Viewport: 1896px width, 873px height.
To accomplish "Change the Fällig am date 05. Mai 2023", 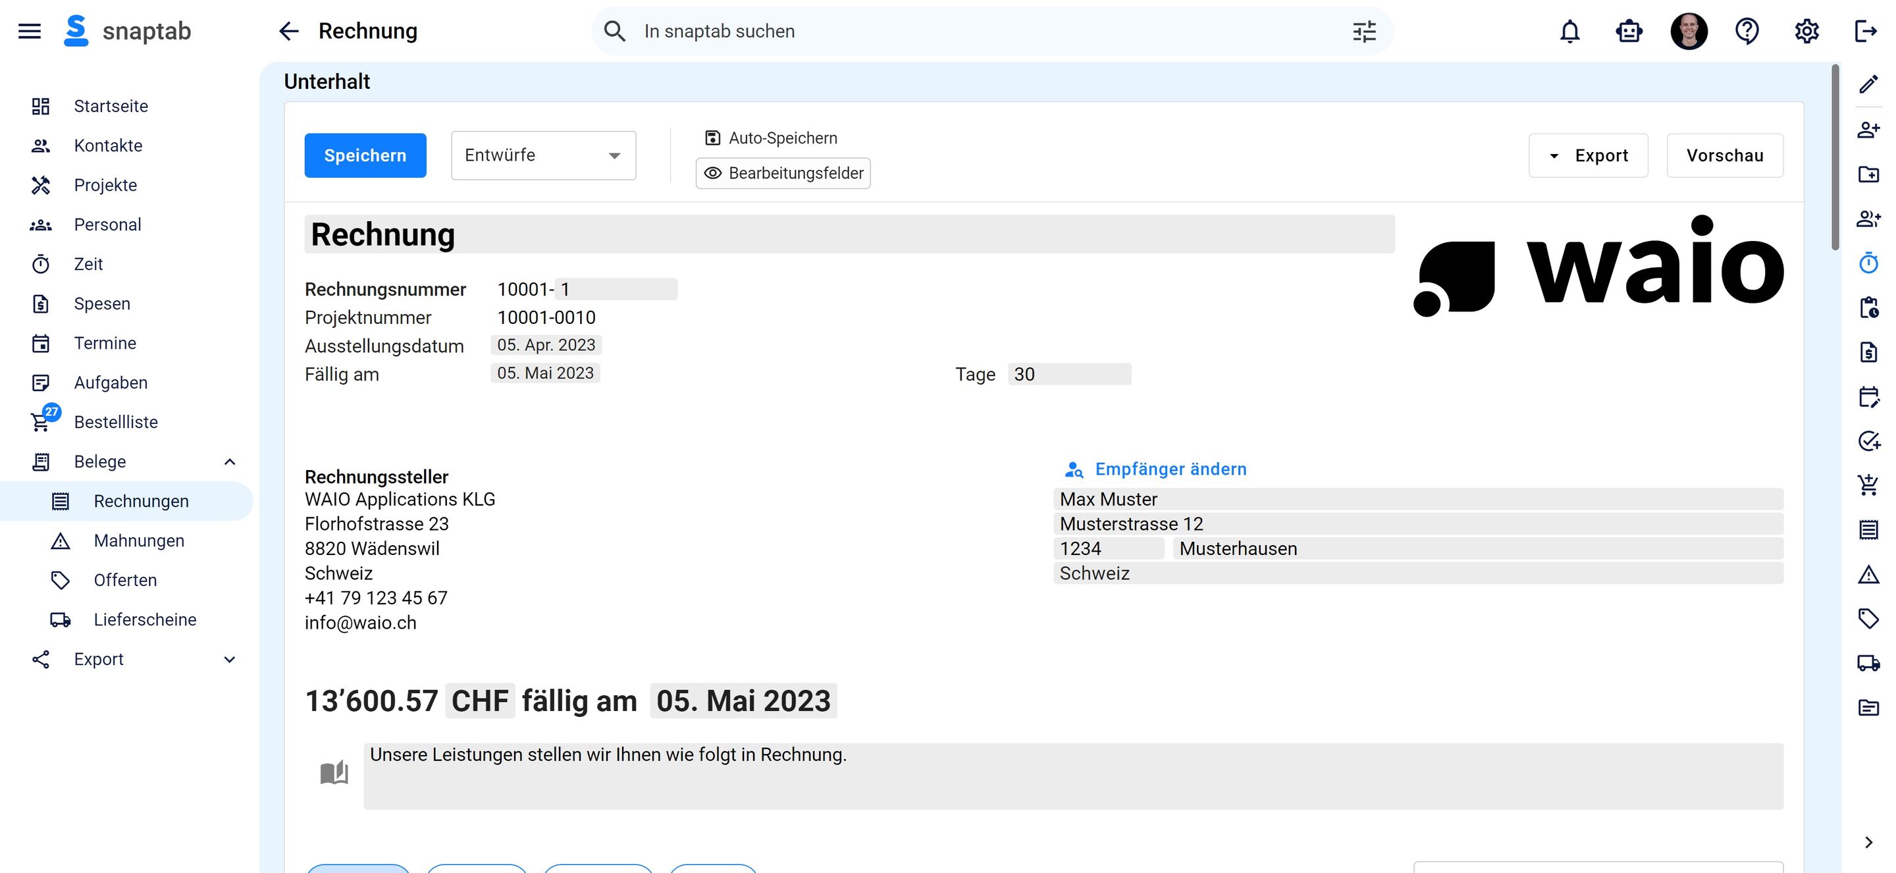I will pyautogui.click(x=545, y=373).
